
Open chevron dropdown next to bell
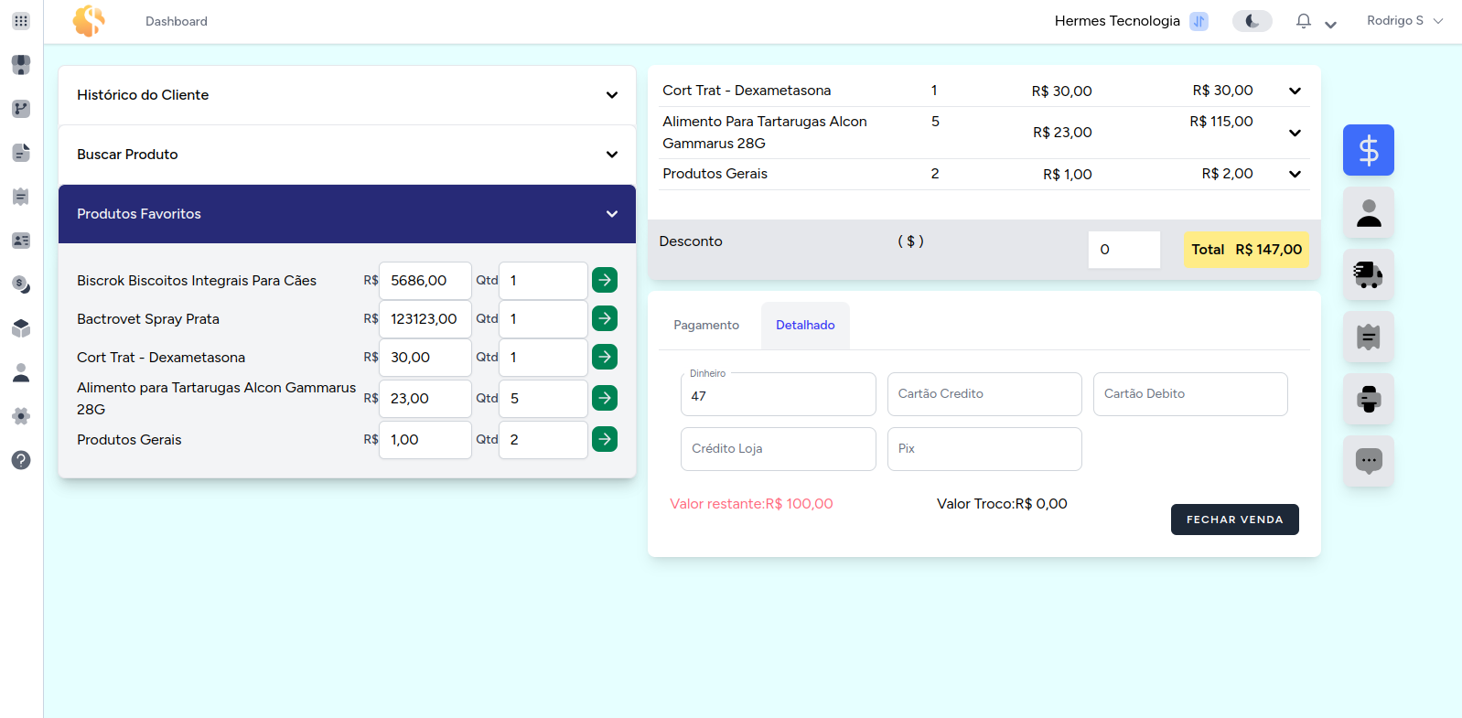[x=1330, y=25]
